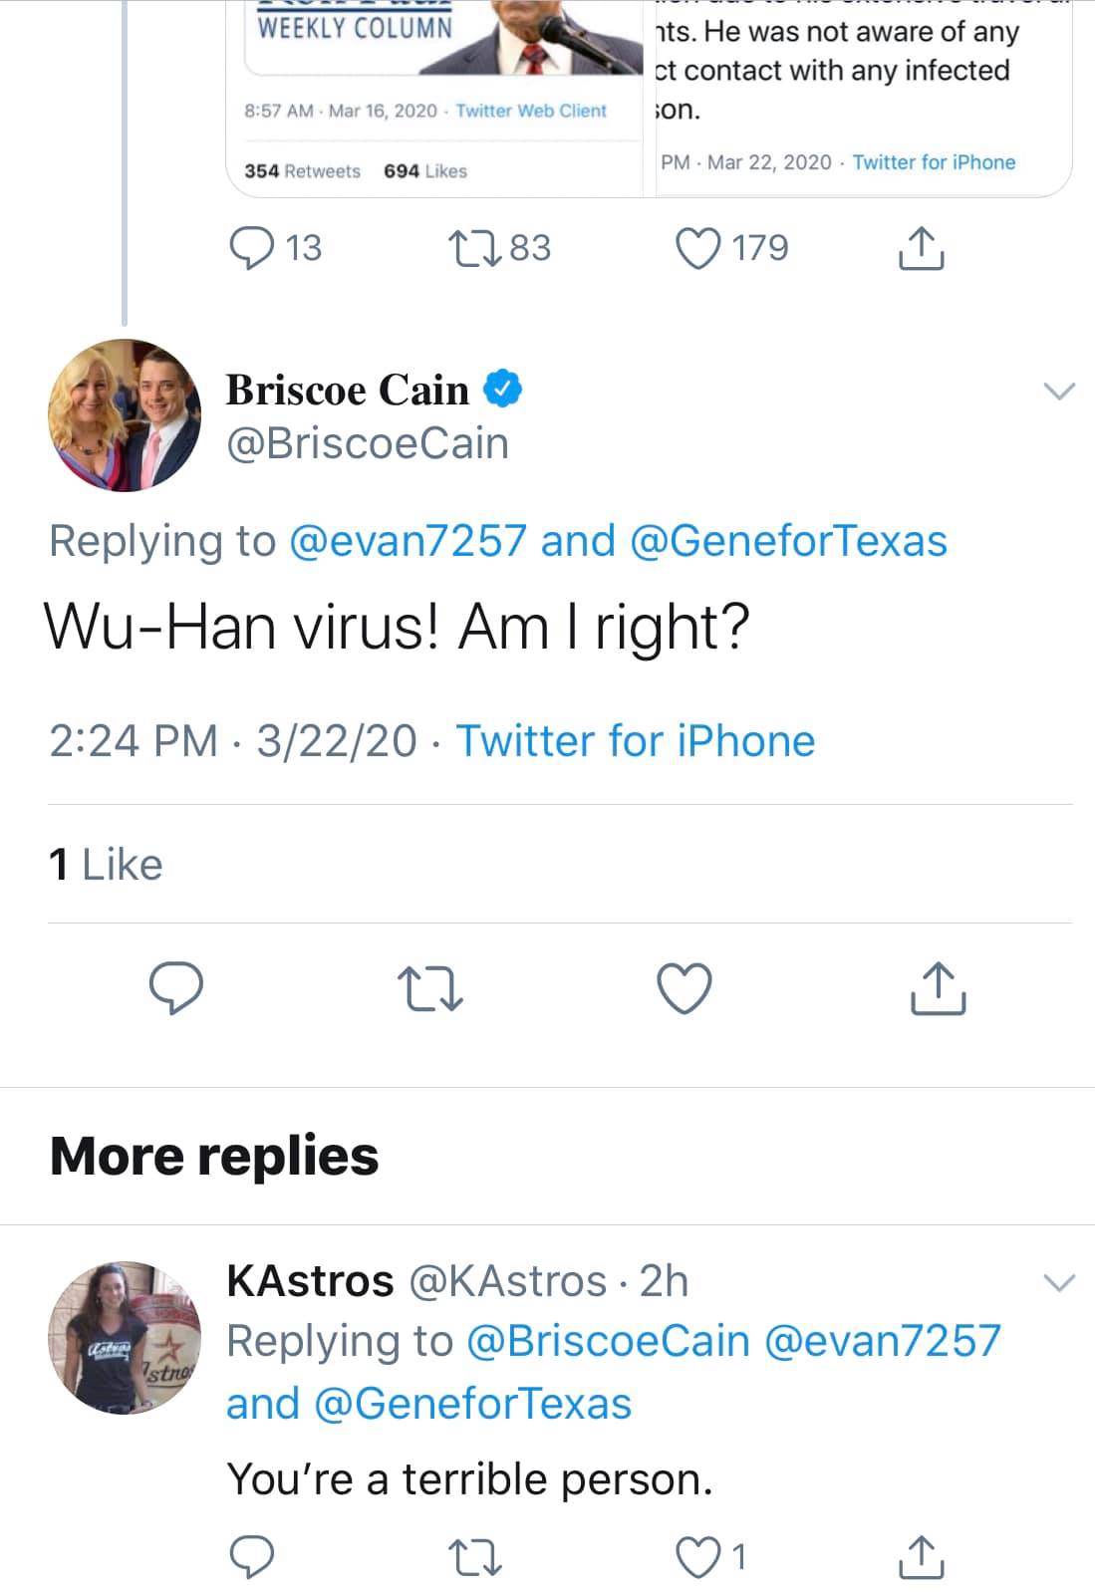Reply to the KAstros tweet
The image size is (1095, 1592).
coord(252,1556)
